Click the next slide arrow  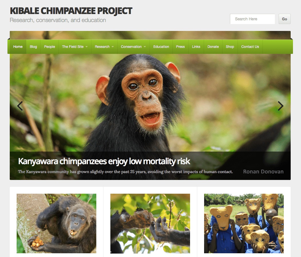(x=280, y=106)
